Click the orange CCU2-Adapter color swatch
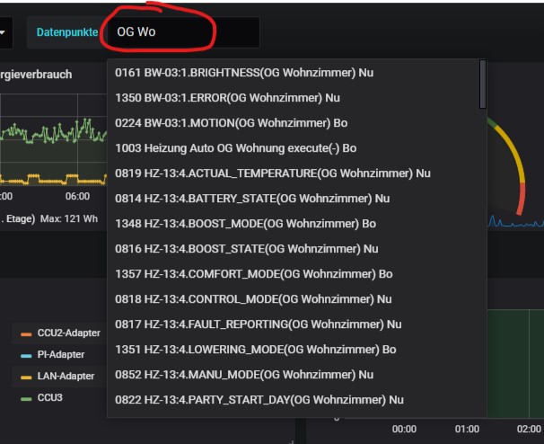The height and width of the screenshot is (444, 544). point(26,334)
